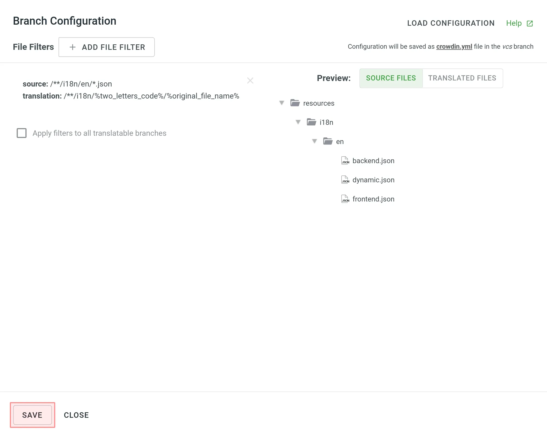Toggle Apply filters to all translatable branches

pyautogui.click(x=22, y=133)
